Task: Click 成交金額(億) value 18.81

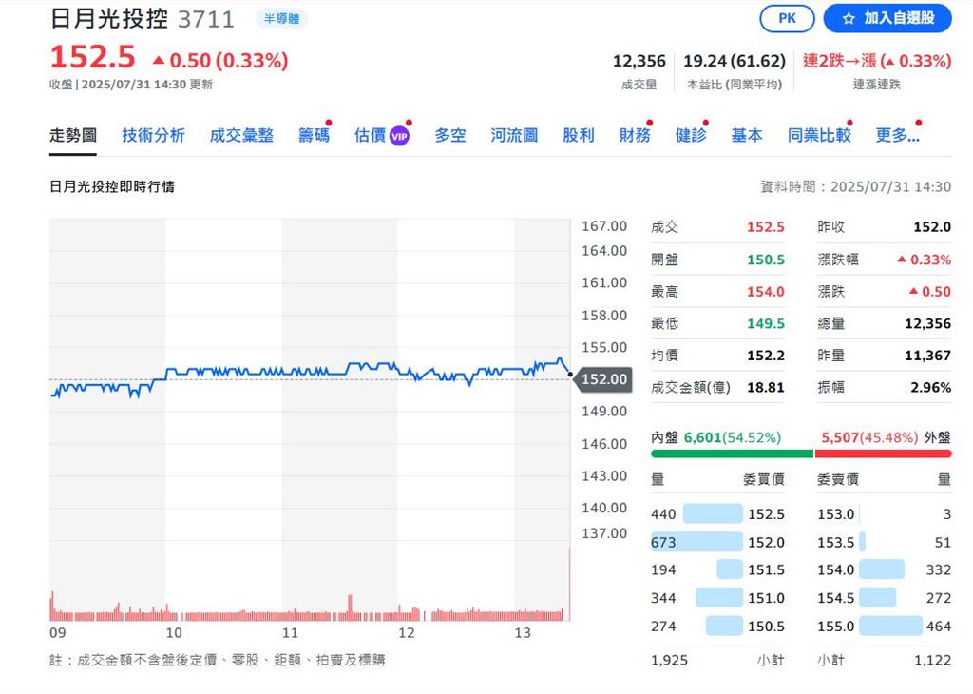Action: pos(766,387)
